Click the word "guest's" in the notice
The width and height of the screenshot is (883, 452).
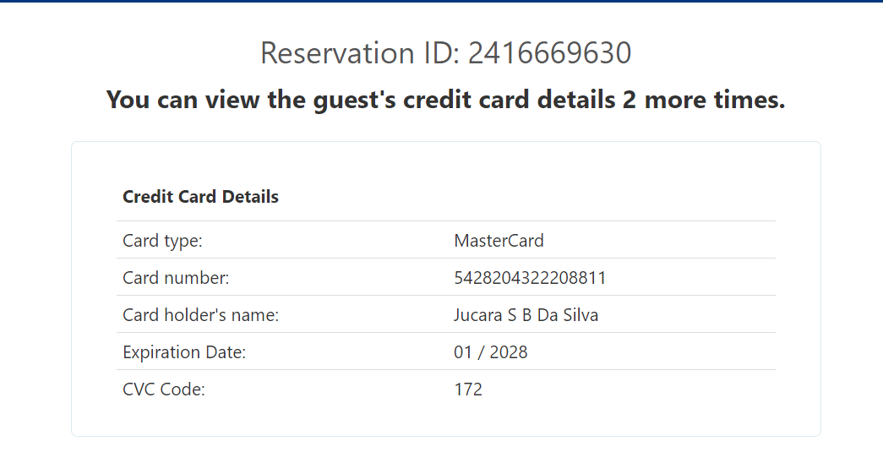[x=357, y=100]
